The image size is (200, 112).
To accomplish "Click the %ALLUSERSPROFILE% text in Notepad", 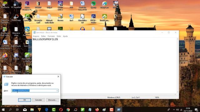I will [45, 40].
